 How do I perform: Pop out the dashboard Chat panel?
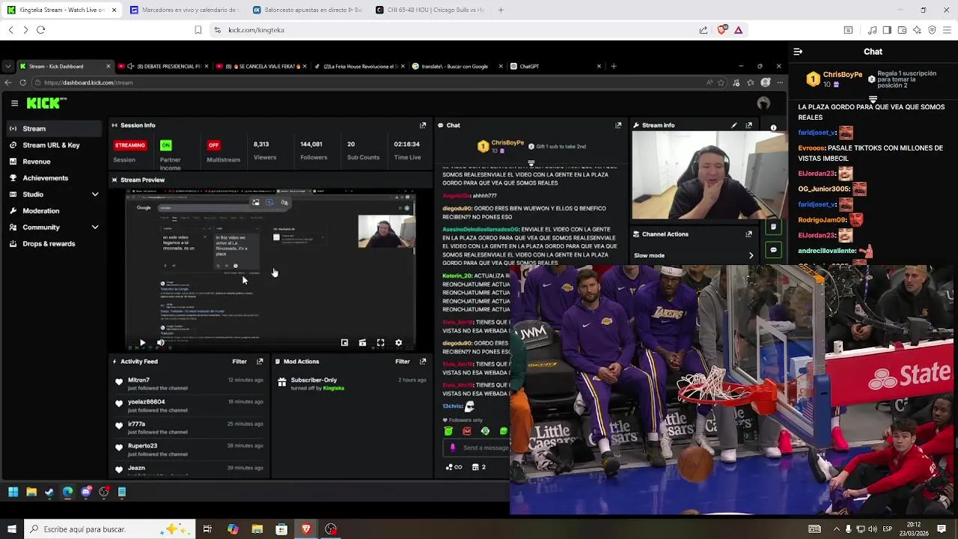point(618,125)
